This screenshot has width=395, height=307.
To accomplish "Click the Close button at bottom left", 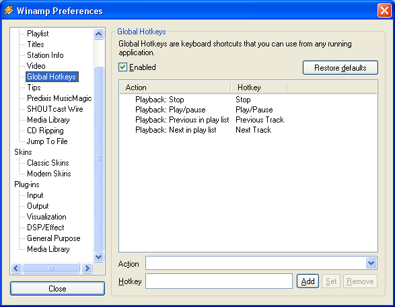I will (57, 289).
